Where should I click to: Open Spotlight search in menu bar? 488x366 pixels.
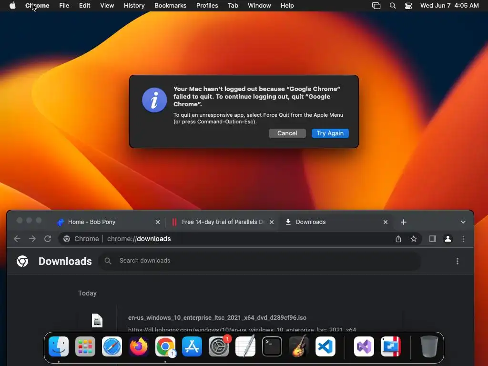pos(393,6)
